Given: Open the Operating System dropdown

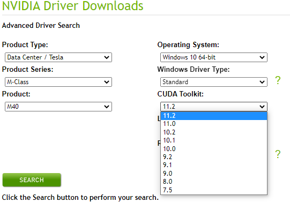Looking at the screenshot, I should (214, 57).
